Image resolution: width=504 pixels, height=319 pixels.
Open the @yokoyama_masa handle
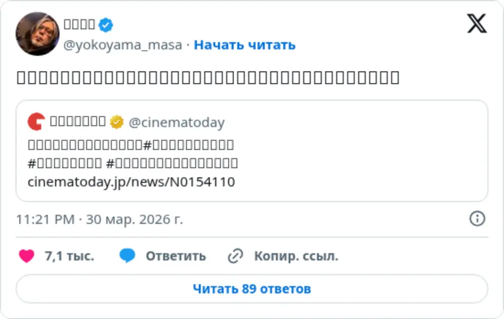[x=123, y=45]
